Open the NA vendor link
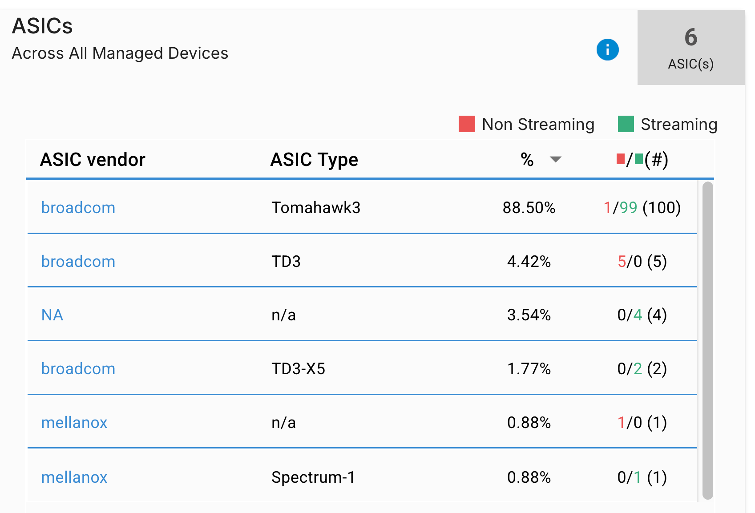Viewport: 755px width, 513px height. coord(52,315)
